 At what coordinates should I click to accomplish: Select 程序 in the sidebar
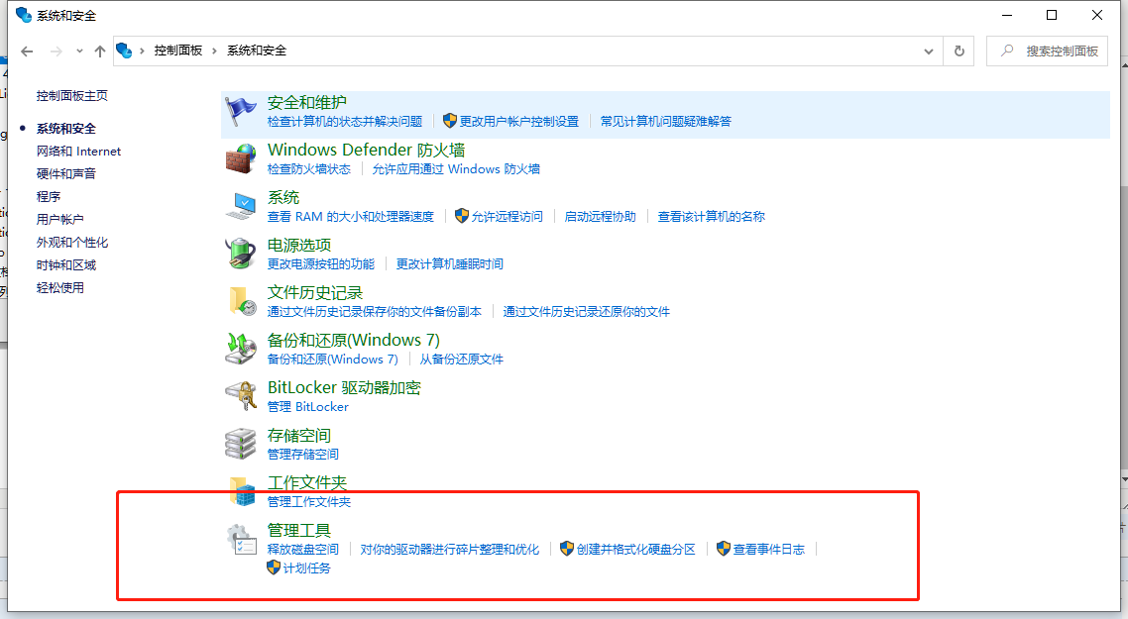(x=49, y=196)
